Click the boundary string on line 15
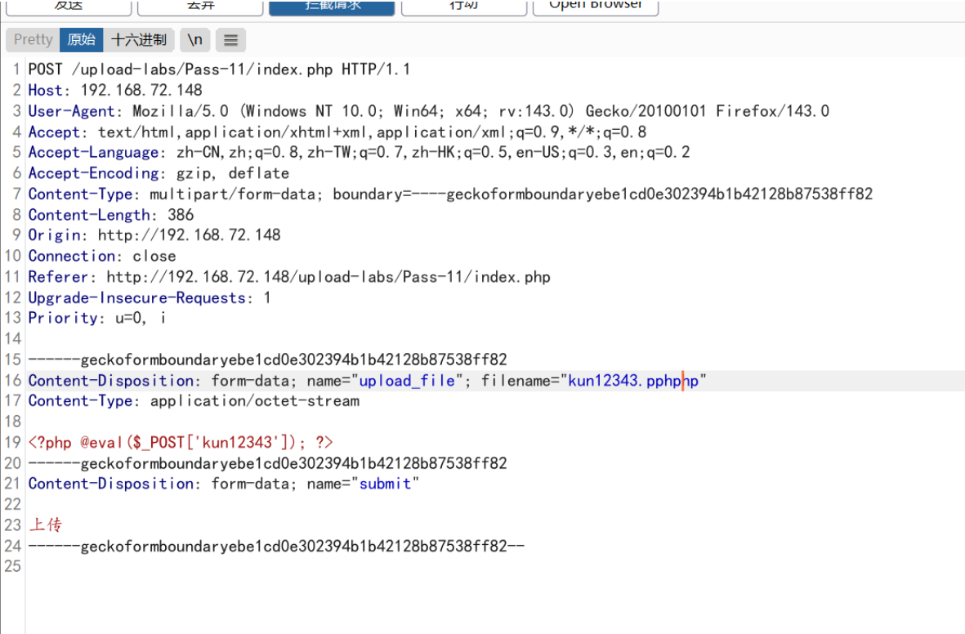 268,359
